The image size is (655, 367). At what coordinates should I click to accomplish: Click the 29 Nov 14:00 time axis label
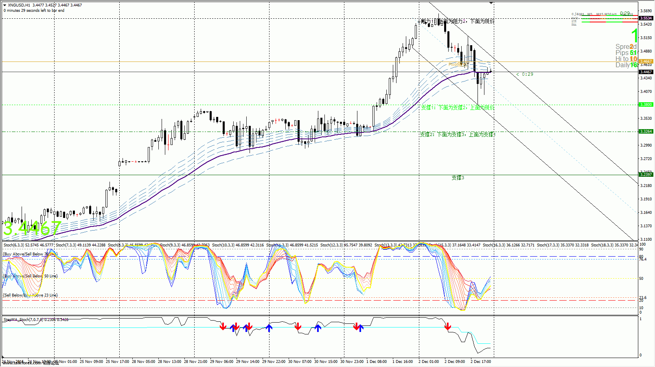point(248,362)
